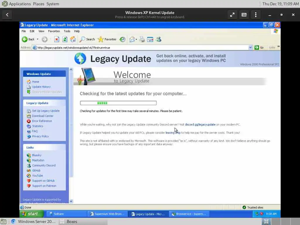This screenshot has width=300, height=225.
Task: Click the Windows flag throbber icon
Action: tap(276, 31)
